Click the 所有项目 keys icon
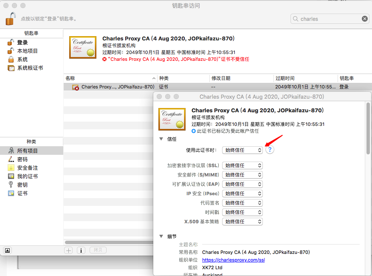Screen dimensions: 372x276 11,151
